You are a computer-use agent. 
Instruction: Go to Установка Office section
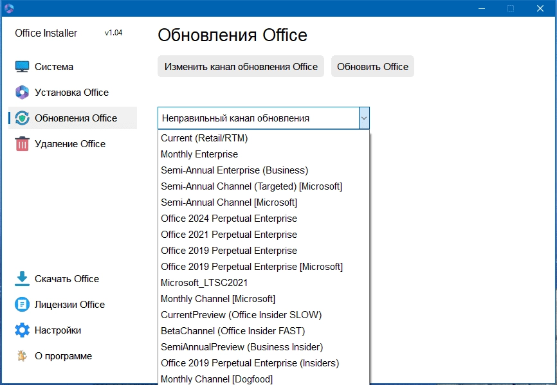click(72, 93)
